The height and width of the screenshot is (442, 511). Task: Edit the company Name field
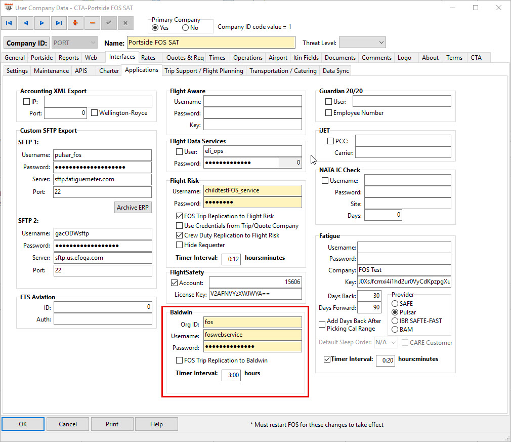click(x=211, y=43)
